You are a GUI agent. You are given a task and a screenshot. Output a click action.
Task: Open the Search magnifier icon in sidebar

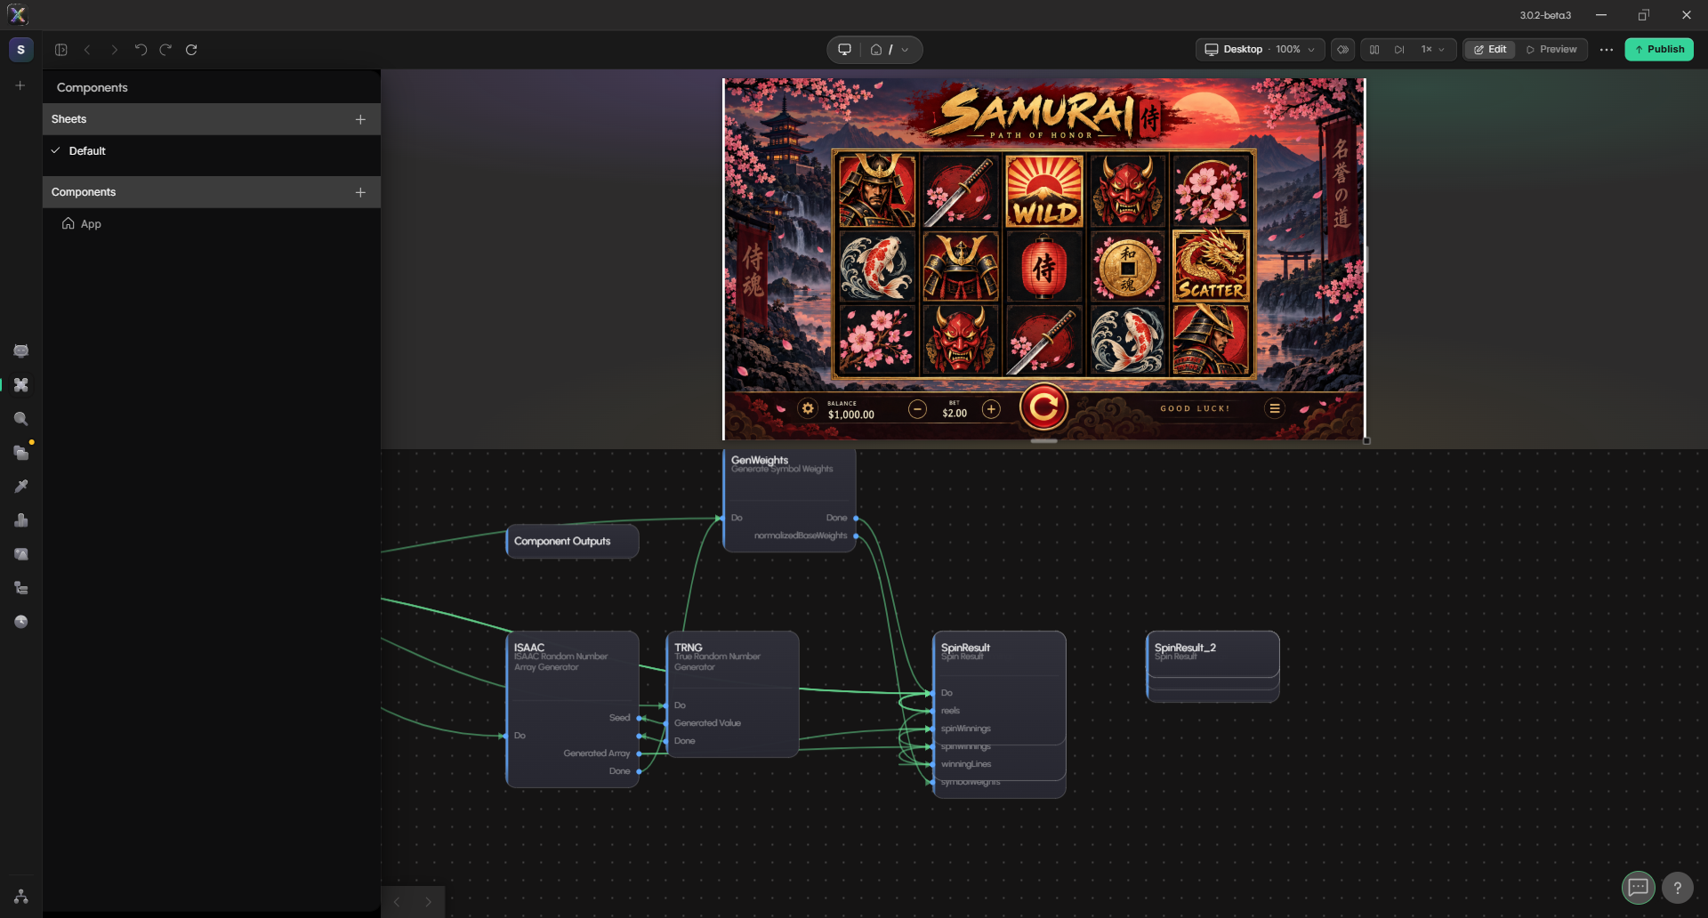pyautogui.click(x=20, y=419)
